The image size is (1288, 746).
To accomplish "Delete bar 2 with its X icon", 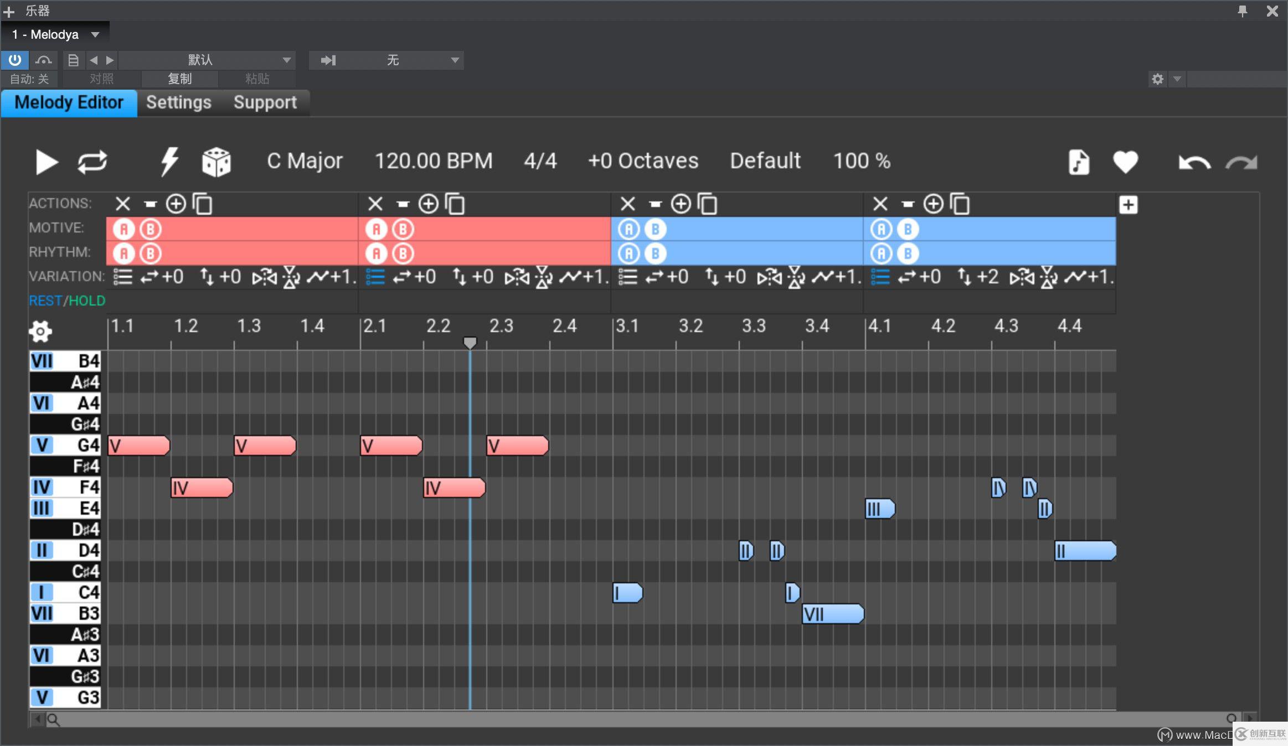I will pos(375,204).
